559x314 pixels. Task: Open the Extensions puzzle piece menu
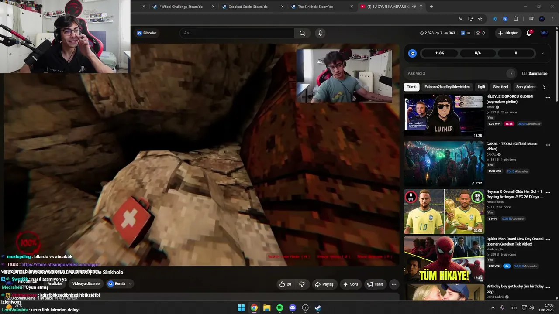(516, 19)
